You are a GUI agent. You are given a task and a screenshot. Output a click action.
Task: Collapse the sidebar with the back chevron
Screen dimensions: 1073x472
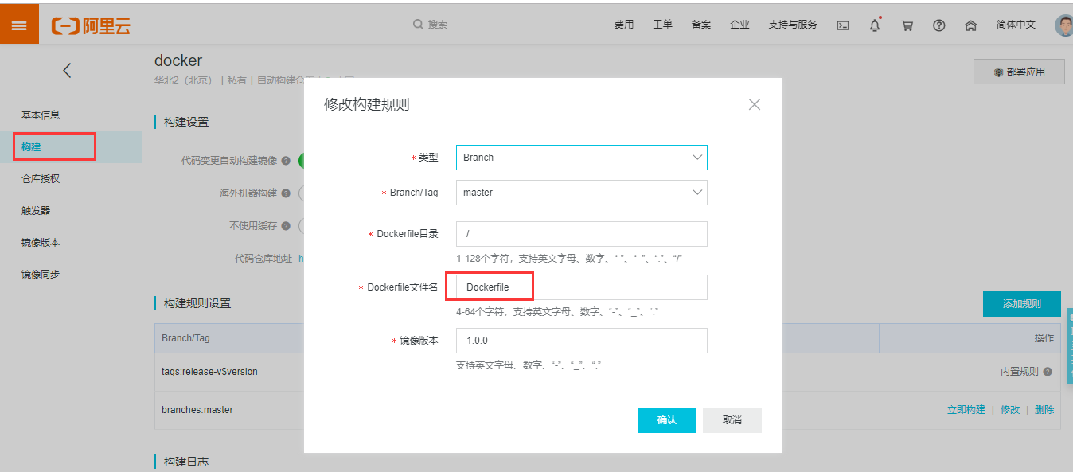point(67,70)
